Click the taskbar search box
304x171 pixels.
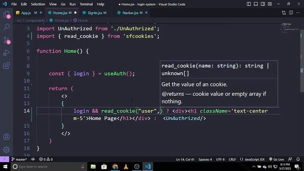tap(48, 167)
